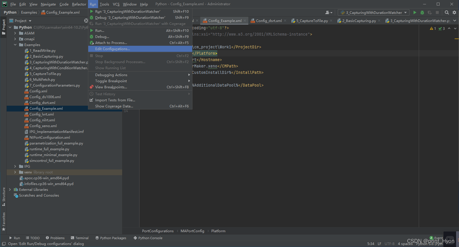Choose View Breakpoints... menu entry
Screen dimensions: 459x247
140,87
